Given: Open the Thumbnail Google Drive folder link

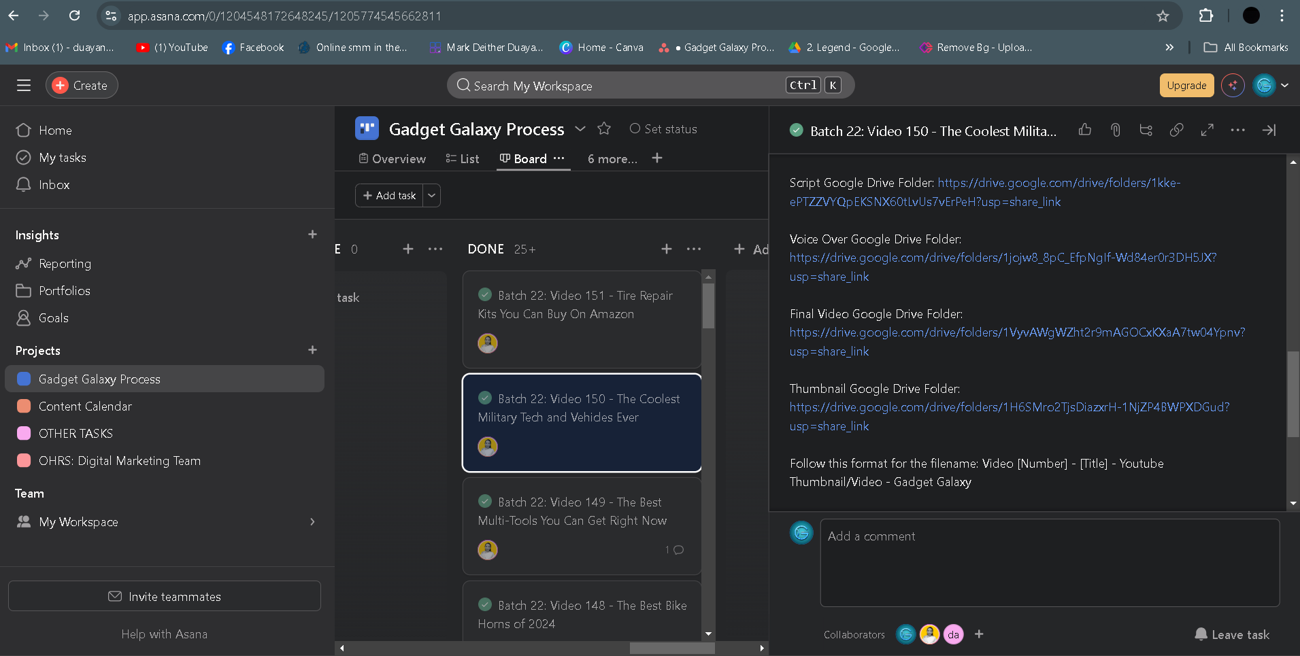Looking at the screenshot, I should point(1010,417).
